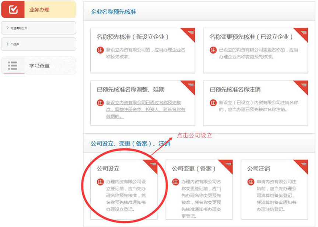Click the red checkmark icon beside 业务办理
The image size is (318, 227).
13,8
